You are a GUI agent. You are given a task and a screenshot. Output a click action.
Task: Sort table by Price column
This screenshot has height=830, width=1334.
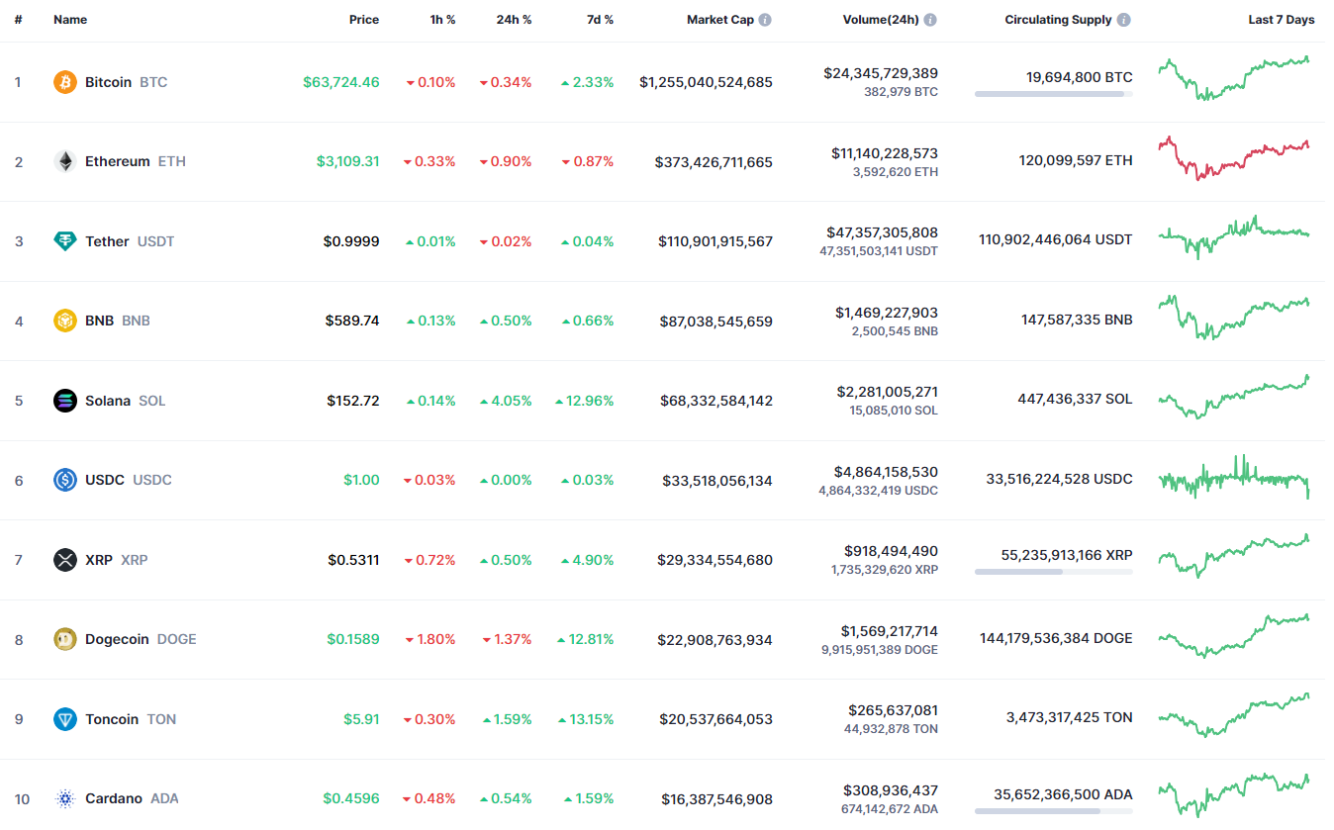point(363,20)
